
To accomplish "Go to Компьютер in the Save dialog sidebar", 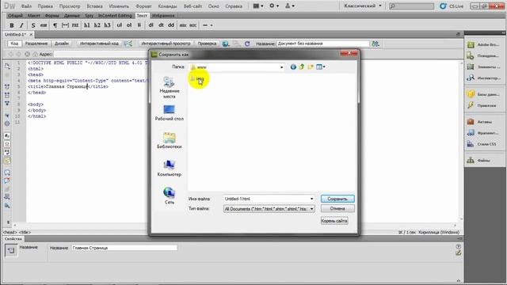I will coord(169,169).
